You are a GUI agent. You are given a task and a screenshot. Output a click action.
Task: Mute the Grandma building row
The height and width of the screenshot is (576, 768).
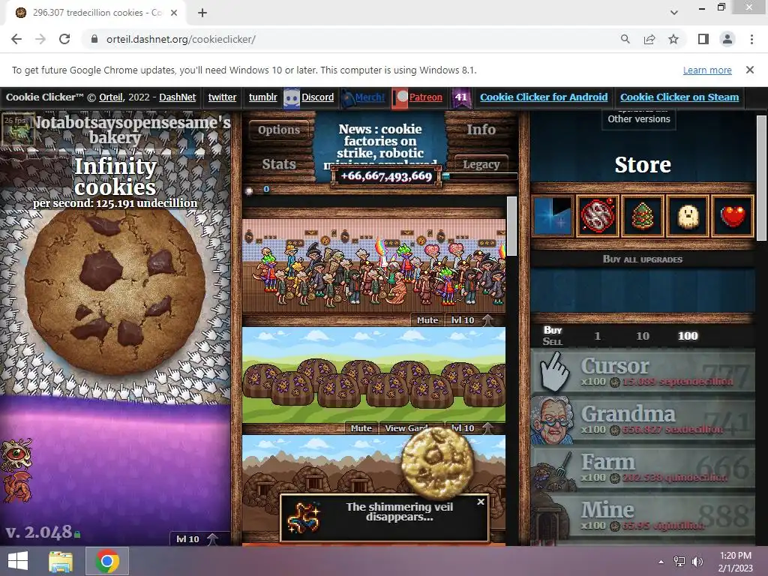click(x=427, y=319)
